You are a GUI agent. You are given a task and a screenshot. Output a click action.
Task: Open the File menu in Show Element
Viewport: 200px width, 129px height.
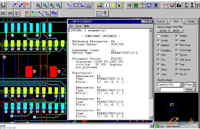coord(71,26)
